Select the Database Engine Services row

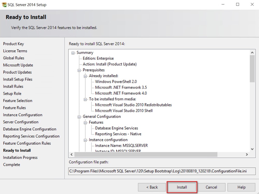click(116, 128)
